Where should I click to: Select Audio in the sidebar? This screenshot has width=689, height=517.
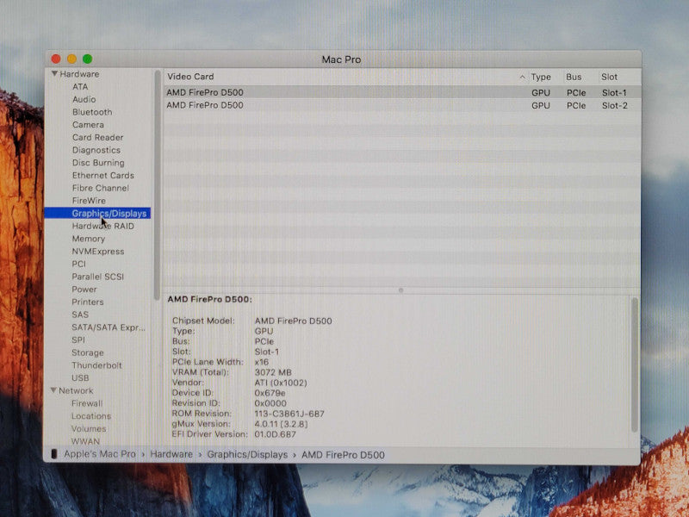click(84, 99)
